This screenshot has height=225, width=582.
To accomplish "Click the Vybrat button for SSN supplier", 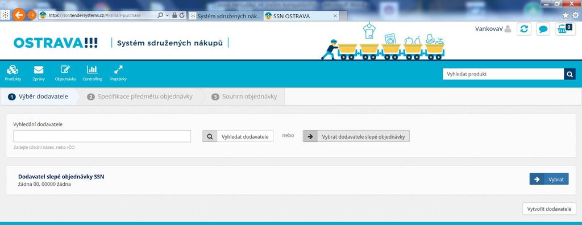I will (x=549, y=180).
